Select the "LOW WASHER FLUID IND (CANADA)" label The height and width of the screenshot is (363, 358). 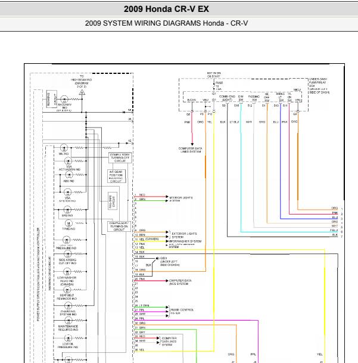click(67, 281)
